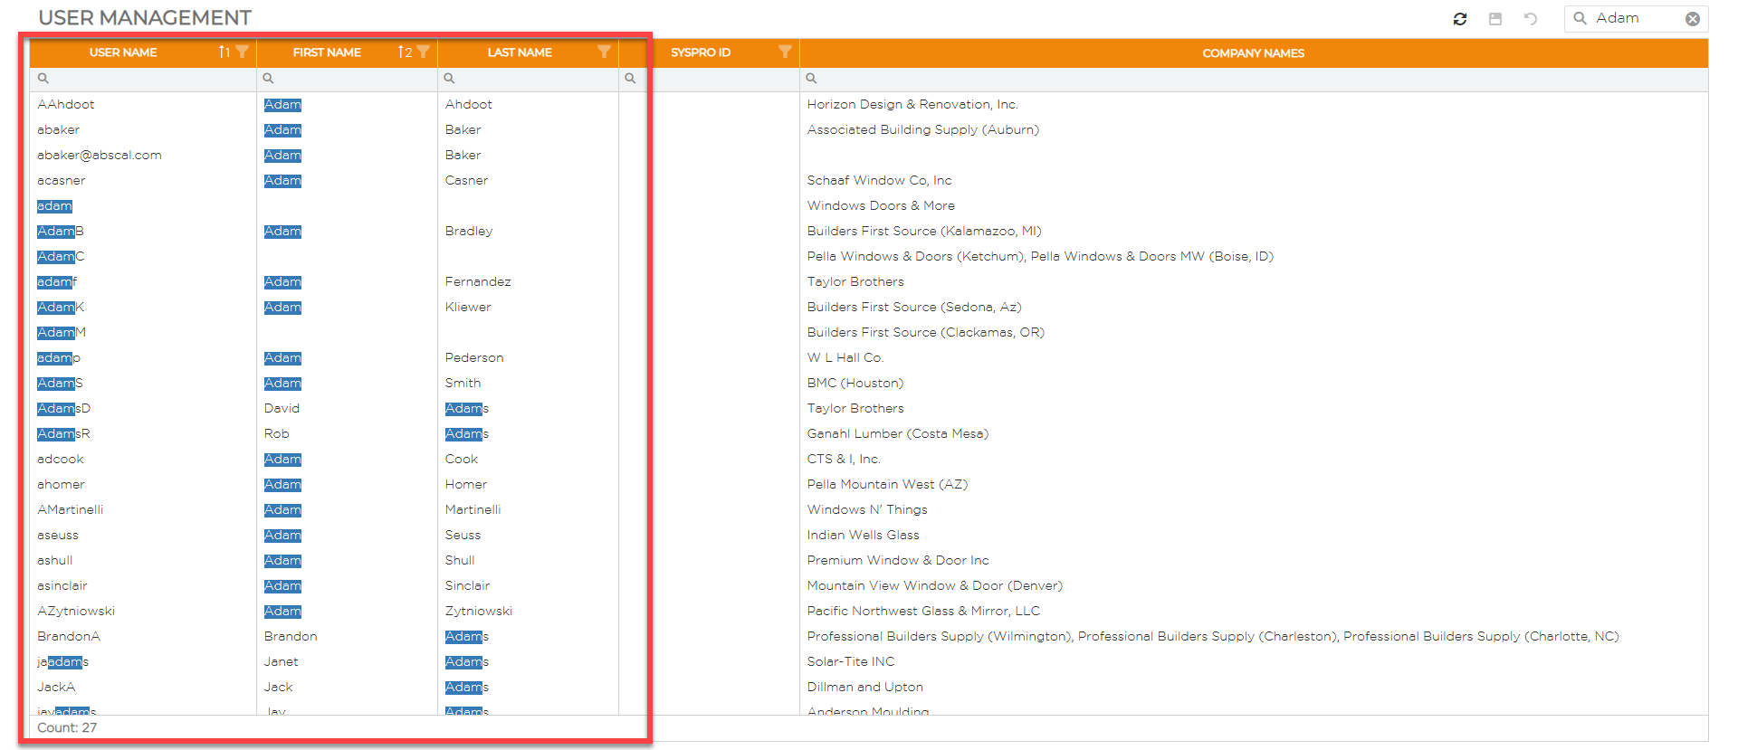The image size is (1738, 750).
Task: Select the abaker@abscal.com user name
Action: click(100, 155)
